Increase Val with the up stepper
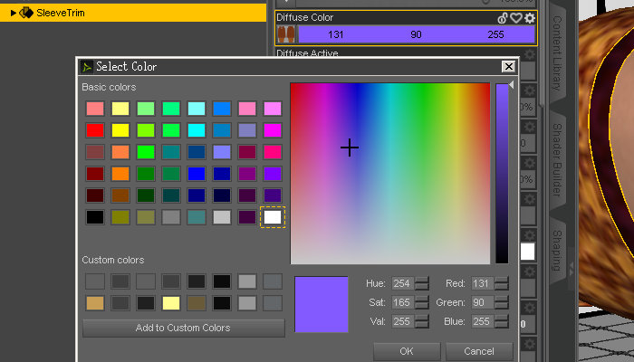 [422, 318]
